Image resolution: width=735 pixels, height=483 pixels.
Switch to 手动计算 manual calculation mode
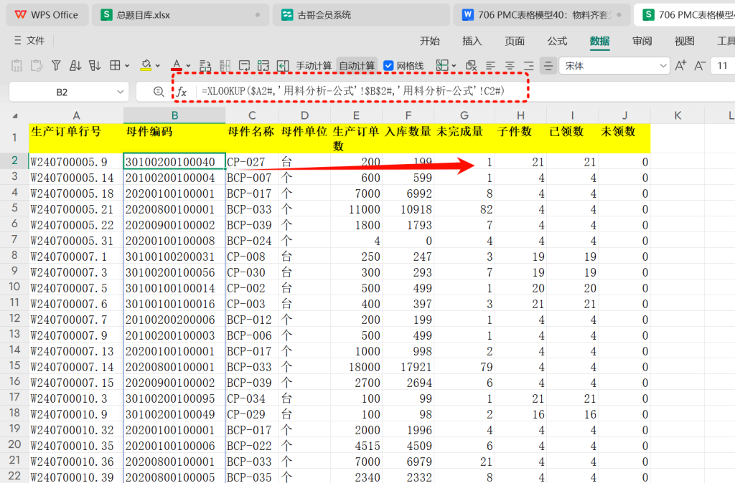coord(314,66)
